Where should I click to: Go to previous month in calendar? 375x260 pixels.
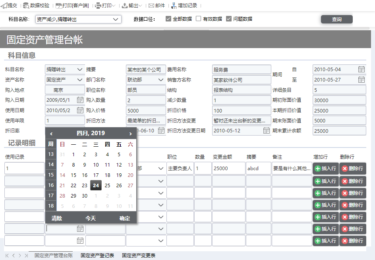pos(51,134)
